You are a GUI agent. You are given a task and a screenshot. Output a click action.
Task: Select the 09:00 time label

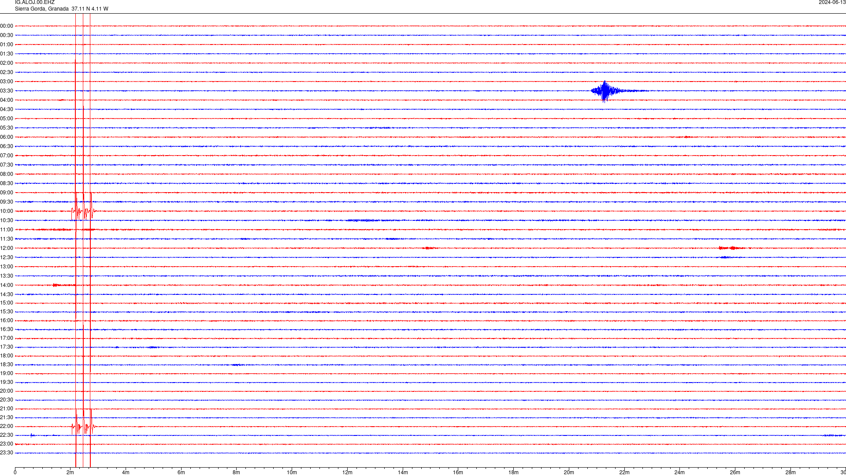pyautogui.click(x=7, y=193)
